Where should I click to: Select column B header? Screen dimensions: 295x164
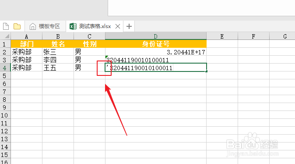point(58,36)
